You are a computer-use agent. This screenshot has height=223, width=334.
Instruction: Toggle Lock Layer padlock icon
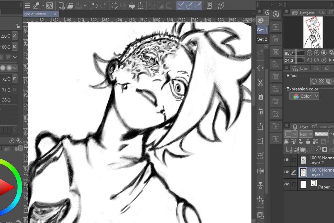click(308, 141)
